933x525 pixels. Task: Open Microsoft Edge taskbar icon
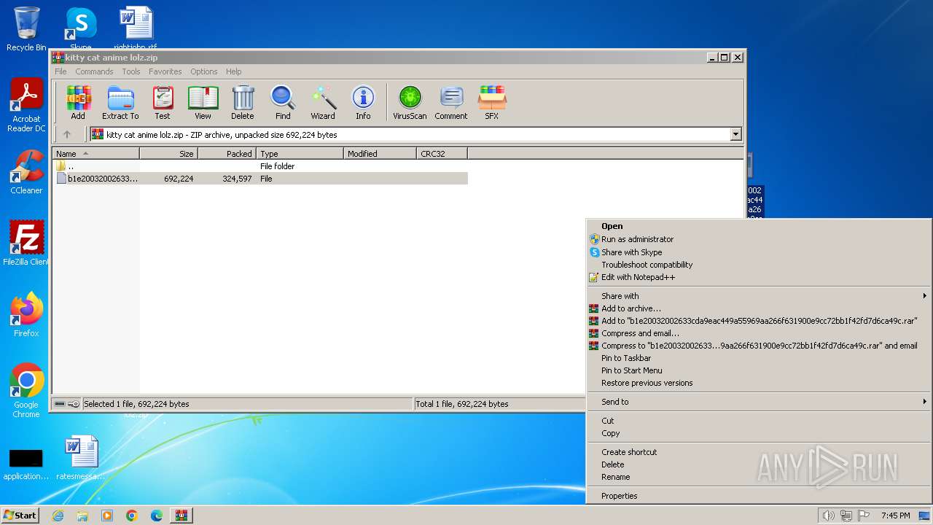[157, 516]
